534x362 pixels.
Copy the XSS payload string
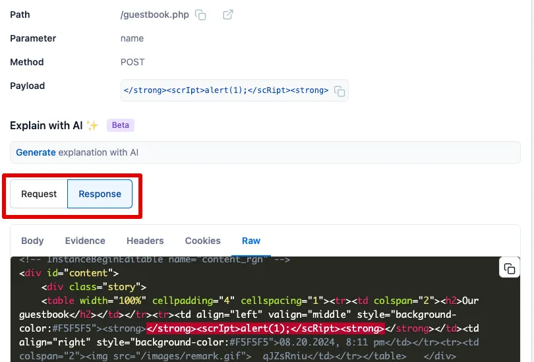click(340, 91)
